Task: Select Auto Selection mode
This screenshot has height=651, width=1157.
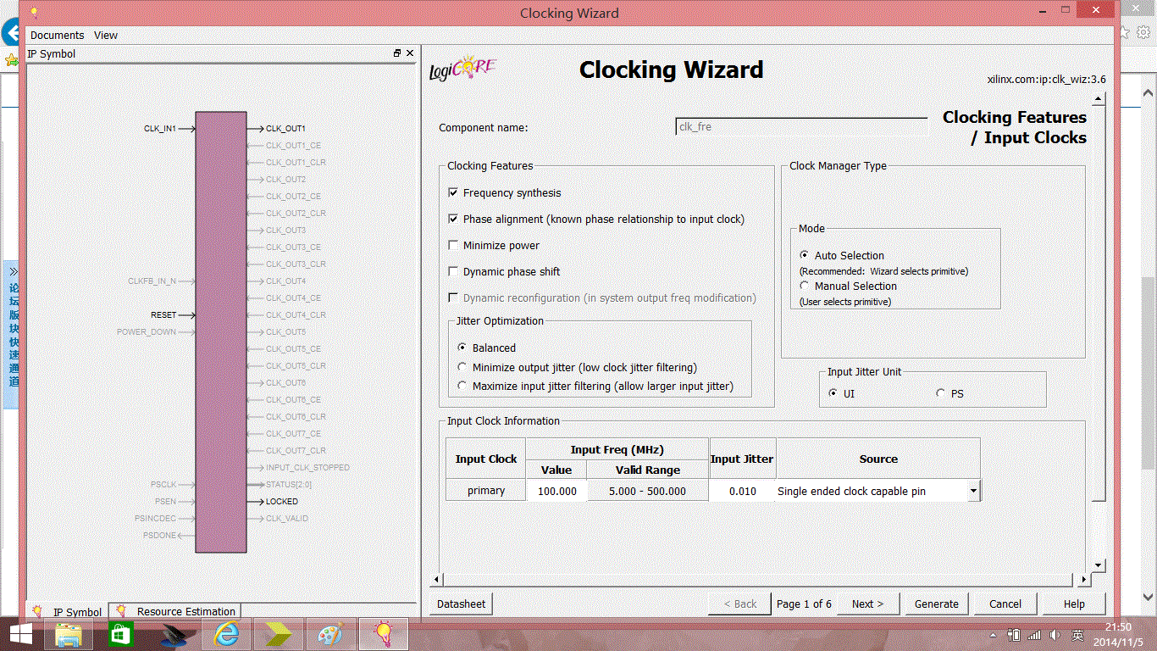Action: click(804, 255)
